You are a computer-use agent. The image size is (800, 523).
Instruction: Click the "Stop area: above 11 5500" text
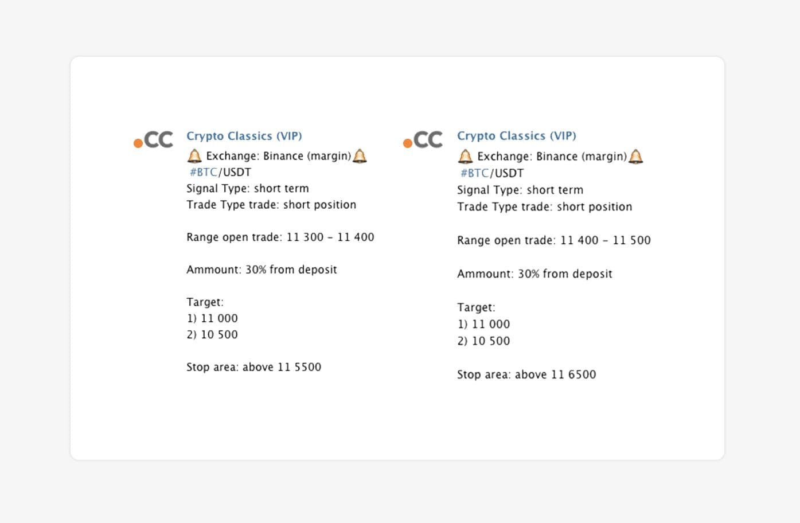(253, 367)
